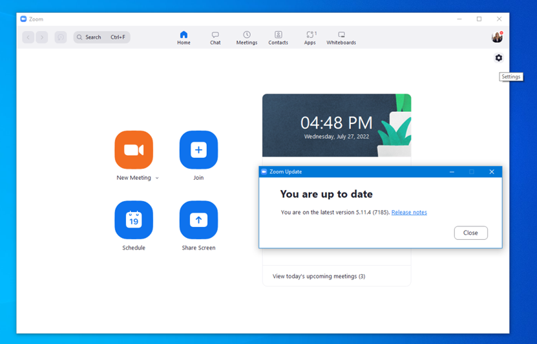The height and width of the screenshot is (344, 537).
Task: Click the Zoom Update dialog logo icon
Action: [x=264, y=171]
